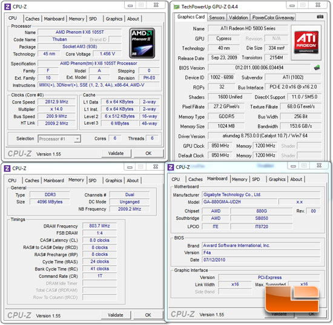Click the processor Name field AMD Phenom II X6 1055T
Viewport: 333px width, 325px height.
(x=80, y=32)
